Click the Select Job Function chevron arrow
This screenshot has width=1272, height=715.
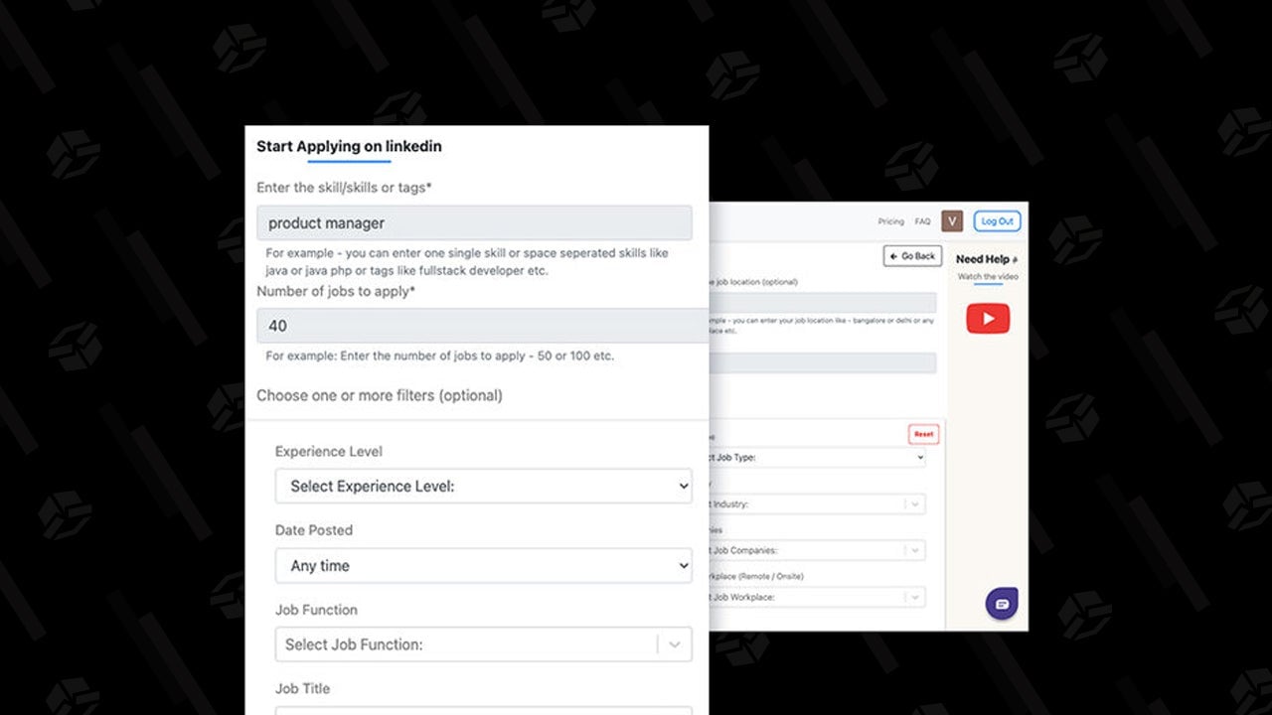[675, 644]
